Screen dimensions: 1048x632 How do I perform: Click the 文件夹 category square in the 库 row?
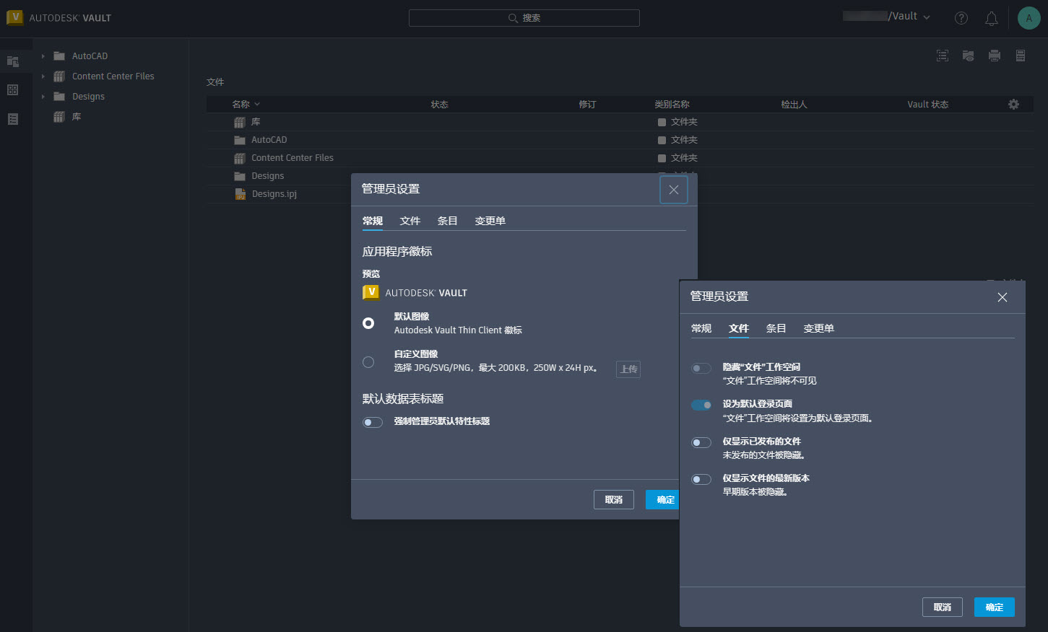coord(662,123)
